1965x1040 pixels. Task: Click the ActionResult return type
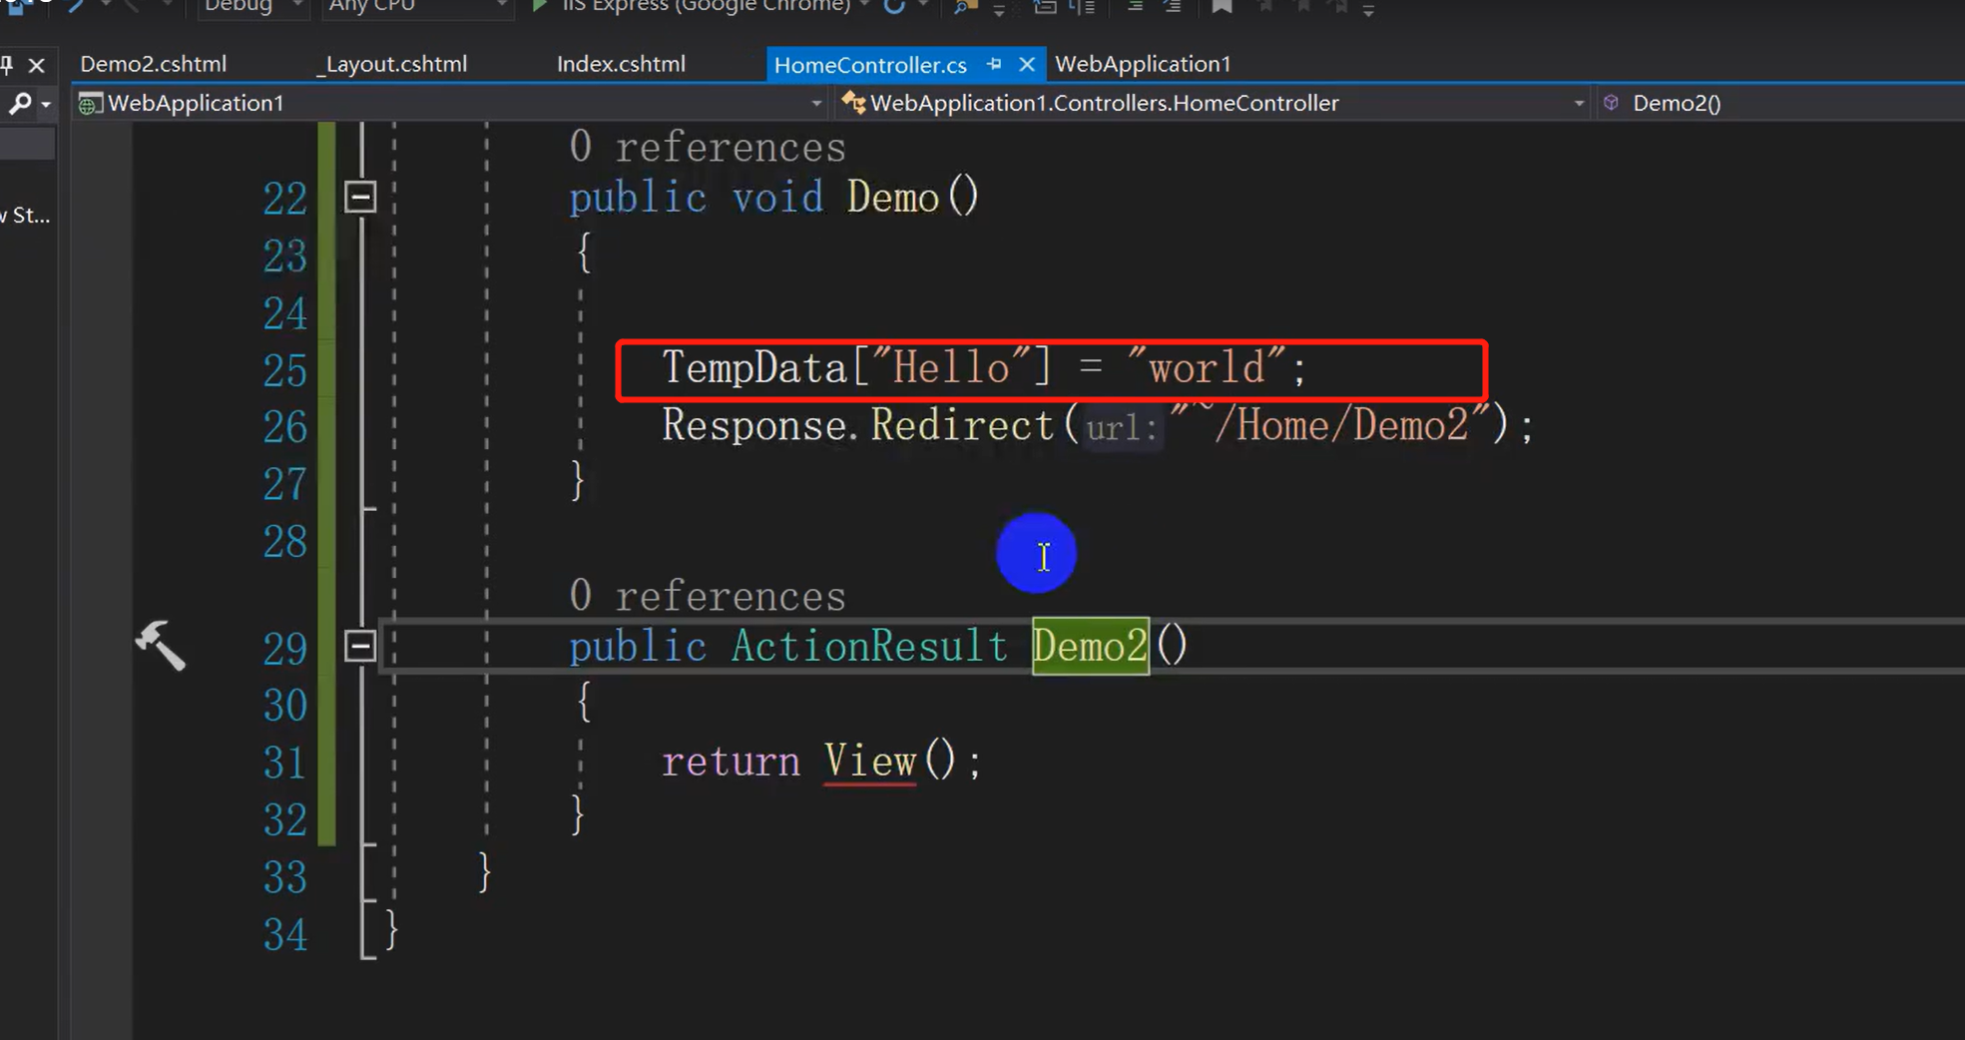[x=869, y=646]
